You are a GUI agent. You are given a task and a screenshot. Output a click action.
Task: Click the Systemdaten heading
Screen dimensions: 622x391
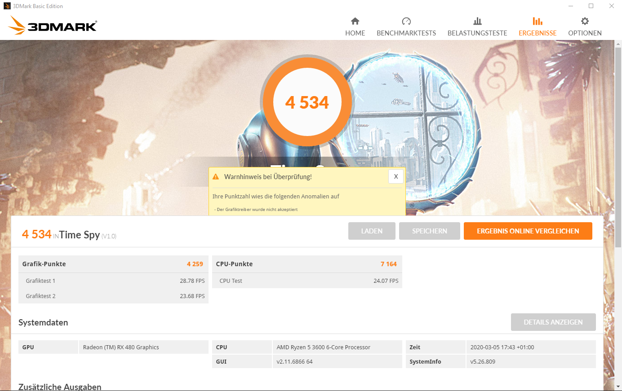pyautogui.click(x=43, y=322)
